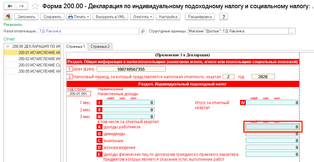
Task: Click the Сохранить button
Action: click(52, 17)
